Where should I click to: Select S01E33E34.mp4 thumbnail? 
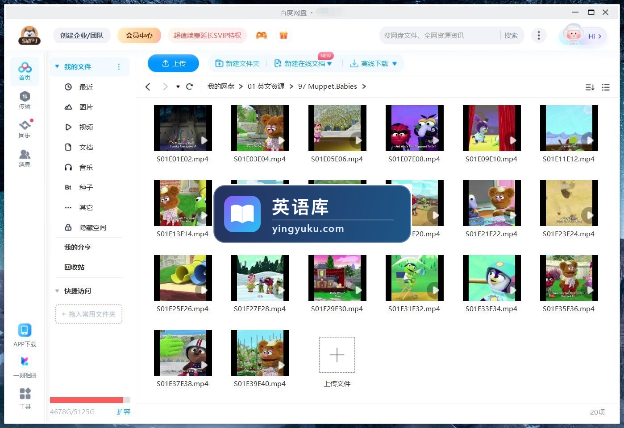click(492, 278)
